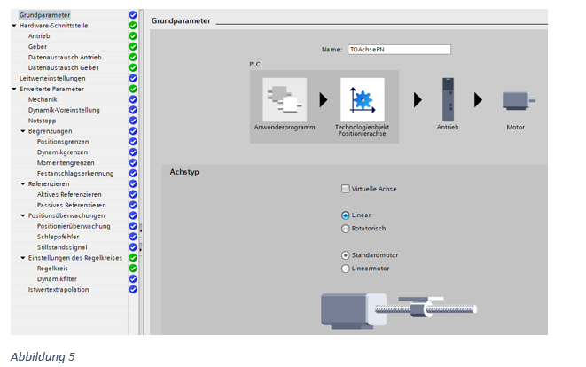Image resolution: width=586 pixels, height=367 pixels.
Task: Collapse Einstellungen des Regelkreises node
Action: tap(23, 258)
